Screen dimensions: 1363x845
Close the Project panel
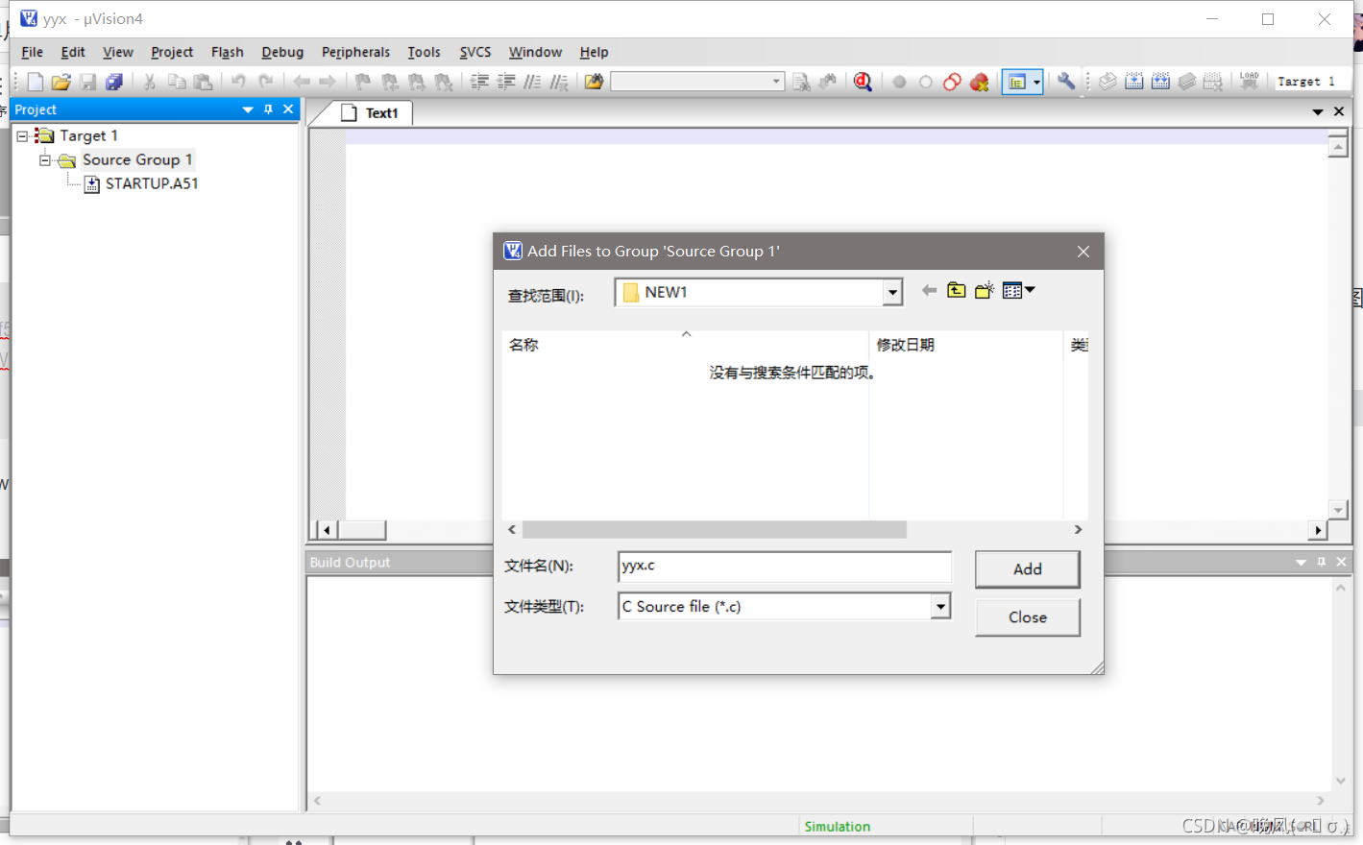pyautogui.click(x=288, y=109)
